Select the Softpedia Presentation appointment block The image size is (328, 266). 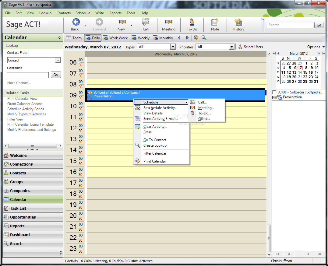pyautogui.click(x=176, y=95)
